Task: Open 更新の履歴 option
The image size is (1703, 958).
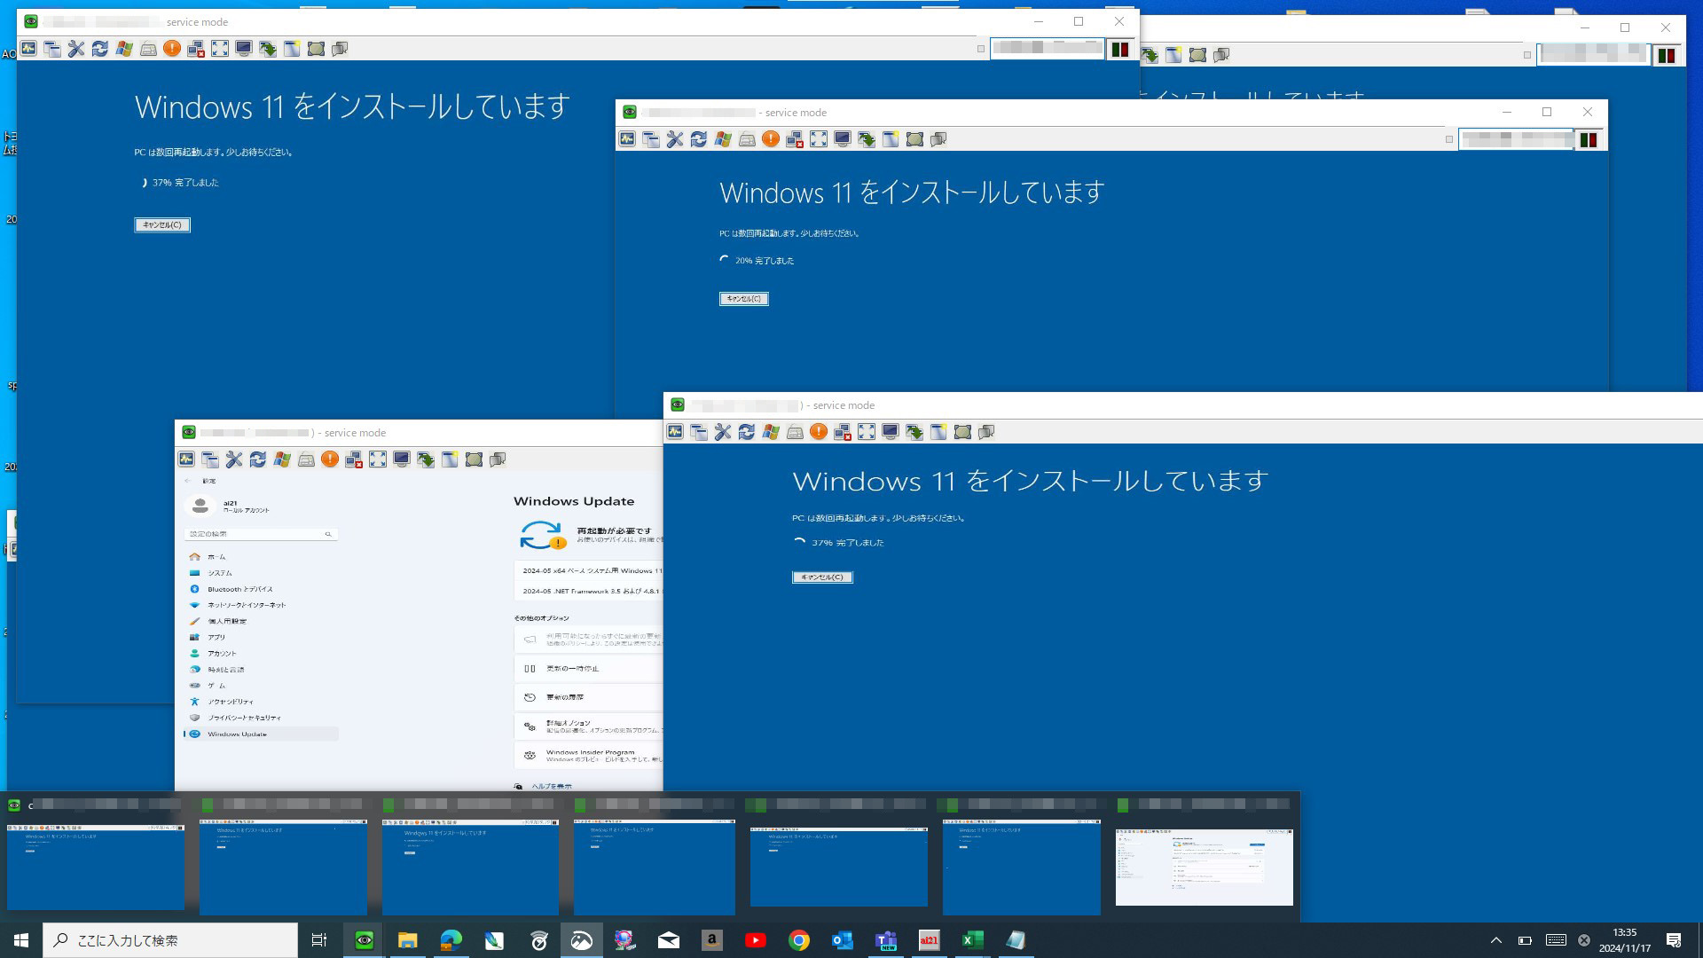Action: pyautogui.click(x=589, y=697)
